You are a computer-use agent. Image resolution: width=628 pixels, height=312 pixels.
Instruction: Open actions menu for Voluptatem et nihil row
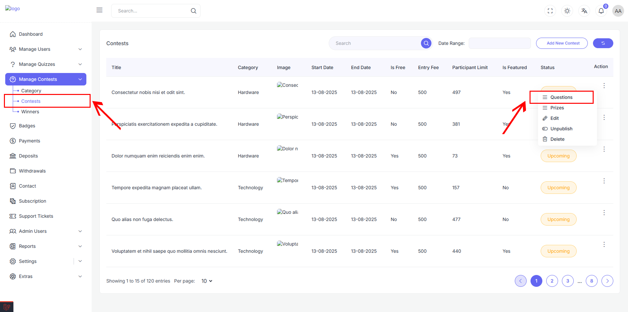(x=604, y=244)
